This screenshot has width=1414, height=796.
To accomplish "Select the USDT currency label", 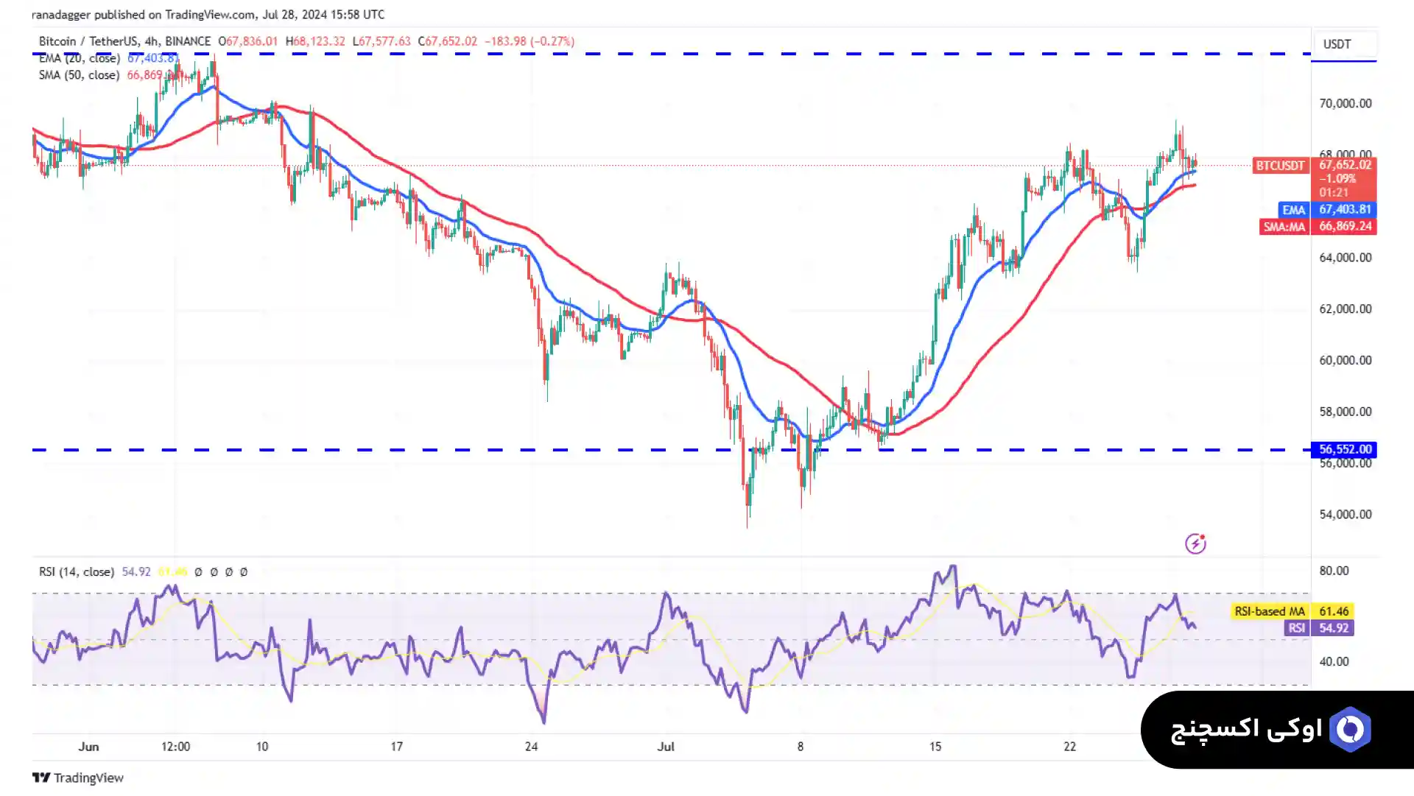I will [x=1337, y=44].
